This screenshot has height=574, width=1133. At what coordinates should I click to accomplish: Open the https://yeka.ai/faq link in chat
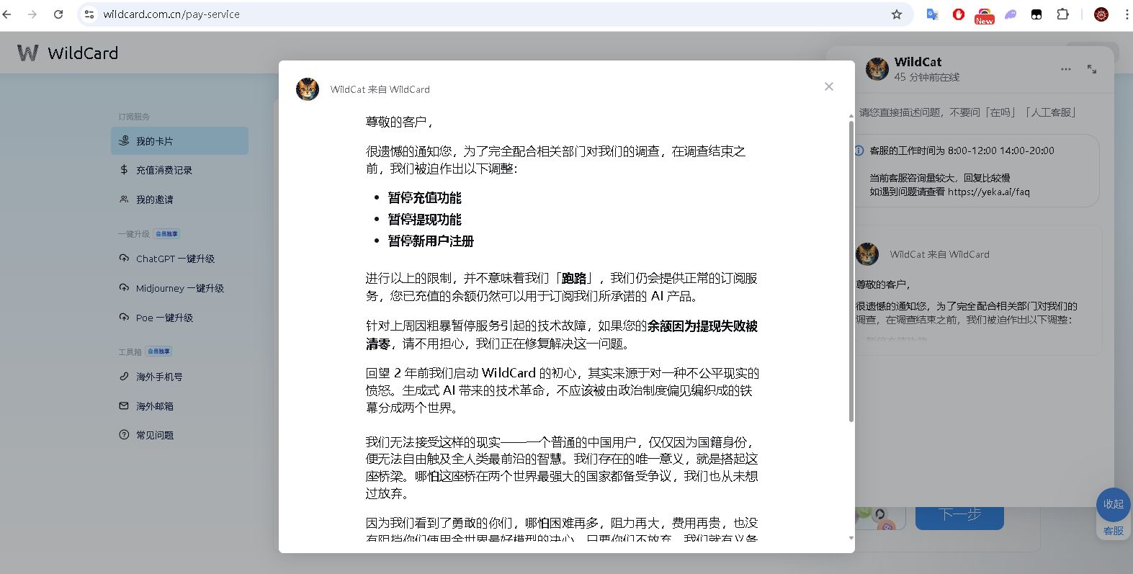(x=988, y=192)
